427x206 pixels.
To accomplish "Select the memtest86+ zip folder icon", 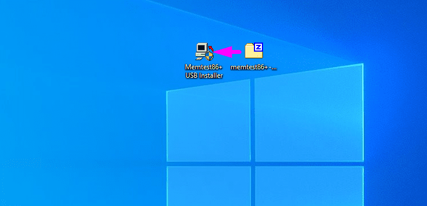I will coord(254,51).
